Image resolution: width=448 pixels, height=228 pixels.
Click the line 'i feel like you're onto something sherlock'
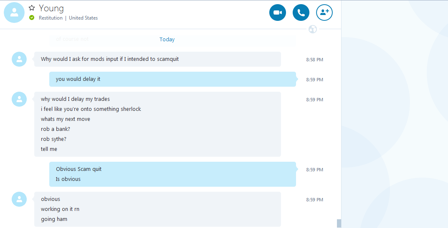(91, 109)
